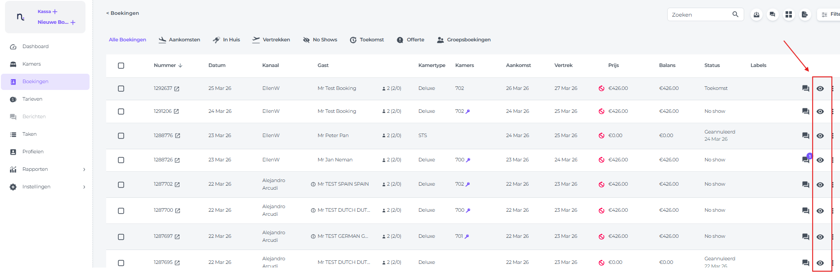This screenshot has width=840, height=272.
Task: Click the no-payment icon for booking 1291206
Action: [601, 111]
